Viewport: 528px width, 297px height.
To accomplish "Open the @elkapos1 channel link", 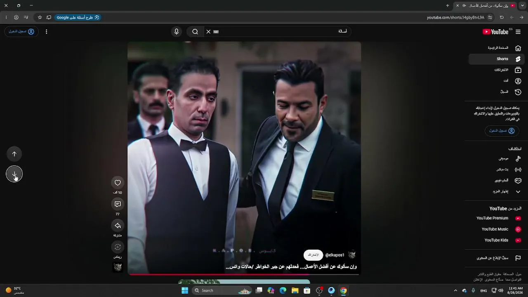I will click(x=335, y=255).
